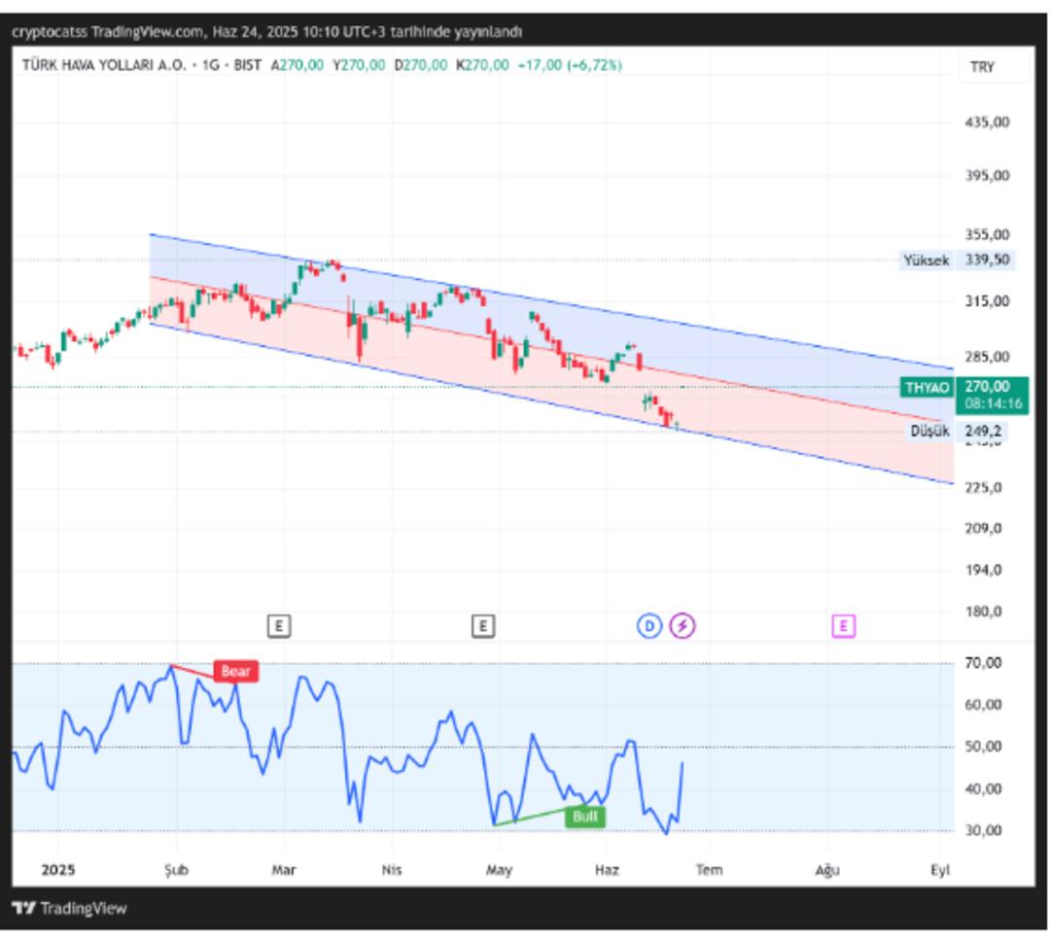Click the 395,00 price axis label
Image resolution: width=1050 pixels, height=943 pixels.
[987, 175]
